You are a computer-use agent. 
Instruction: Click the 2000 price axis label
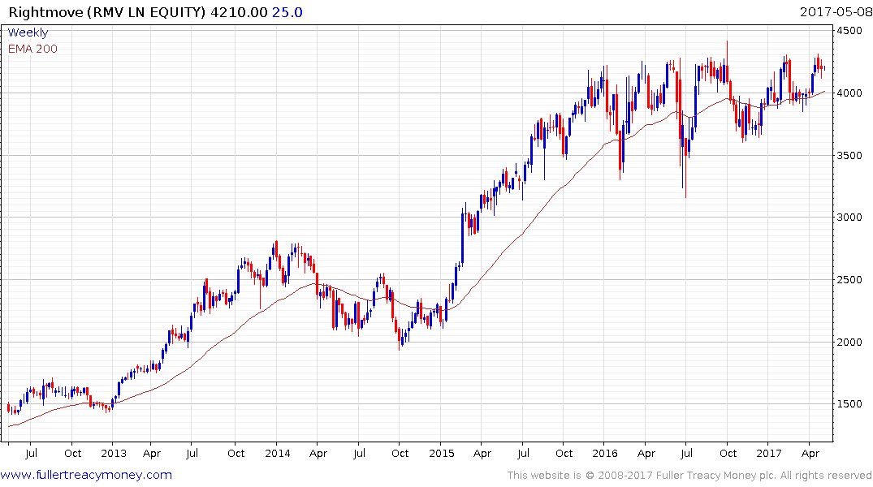pyautogui.click(x=849, y=342)
